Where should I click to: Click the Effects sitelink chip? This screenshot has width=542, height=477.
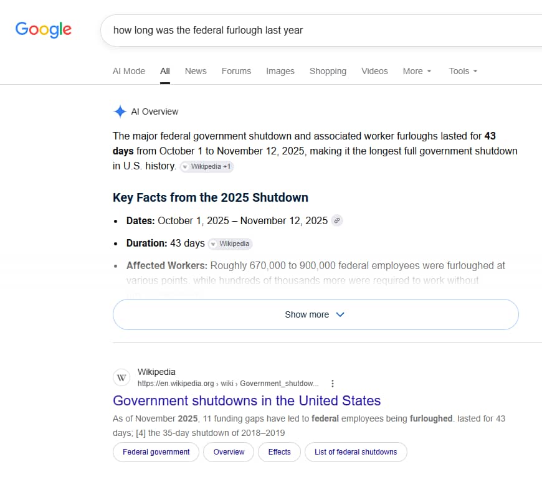click(x=279, y=452)
